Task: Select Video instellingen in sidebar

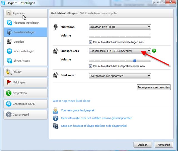Action: [26, 51]
